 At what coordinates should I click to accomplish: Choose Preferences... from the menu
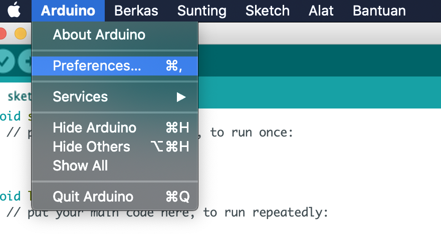tap(115, 66)
